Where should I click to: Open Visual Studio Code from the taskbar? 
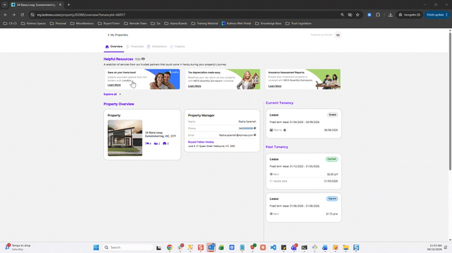[x=273, y=247]
